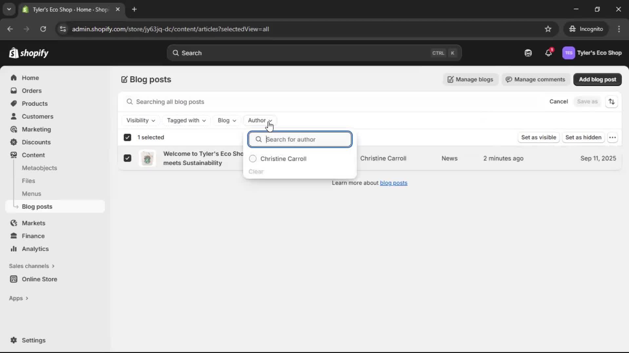Click the Add blog post button

[597, 79]
